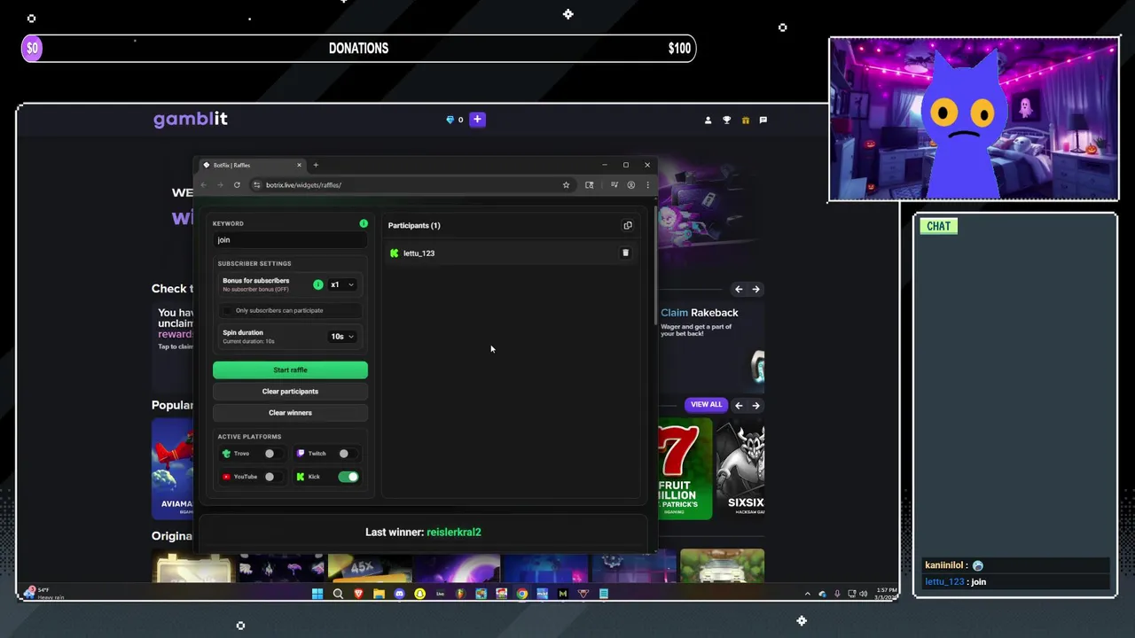
Task: Open the gamblit gift rewards icon
Action: pyautogui.click(x=745, y=120)
